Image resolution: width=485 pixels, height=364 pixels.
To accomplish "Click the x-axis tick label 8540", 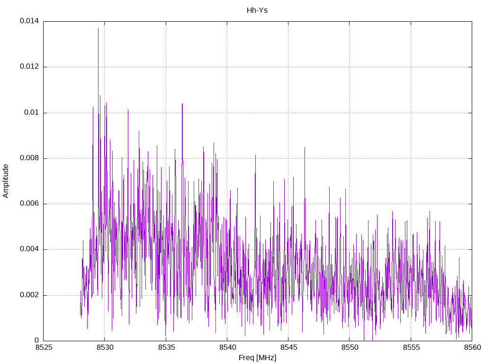I will point(227,347).
